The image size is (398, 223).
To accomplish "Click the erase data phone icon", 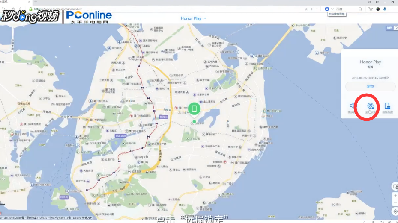I will (x=387, y=106).
